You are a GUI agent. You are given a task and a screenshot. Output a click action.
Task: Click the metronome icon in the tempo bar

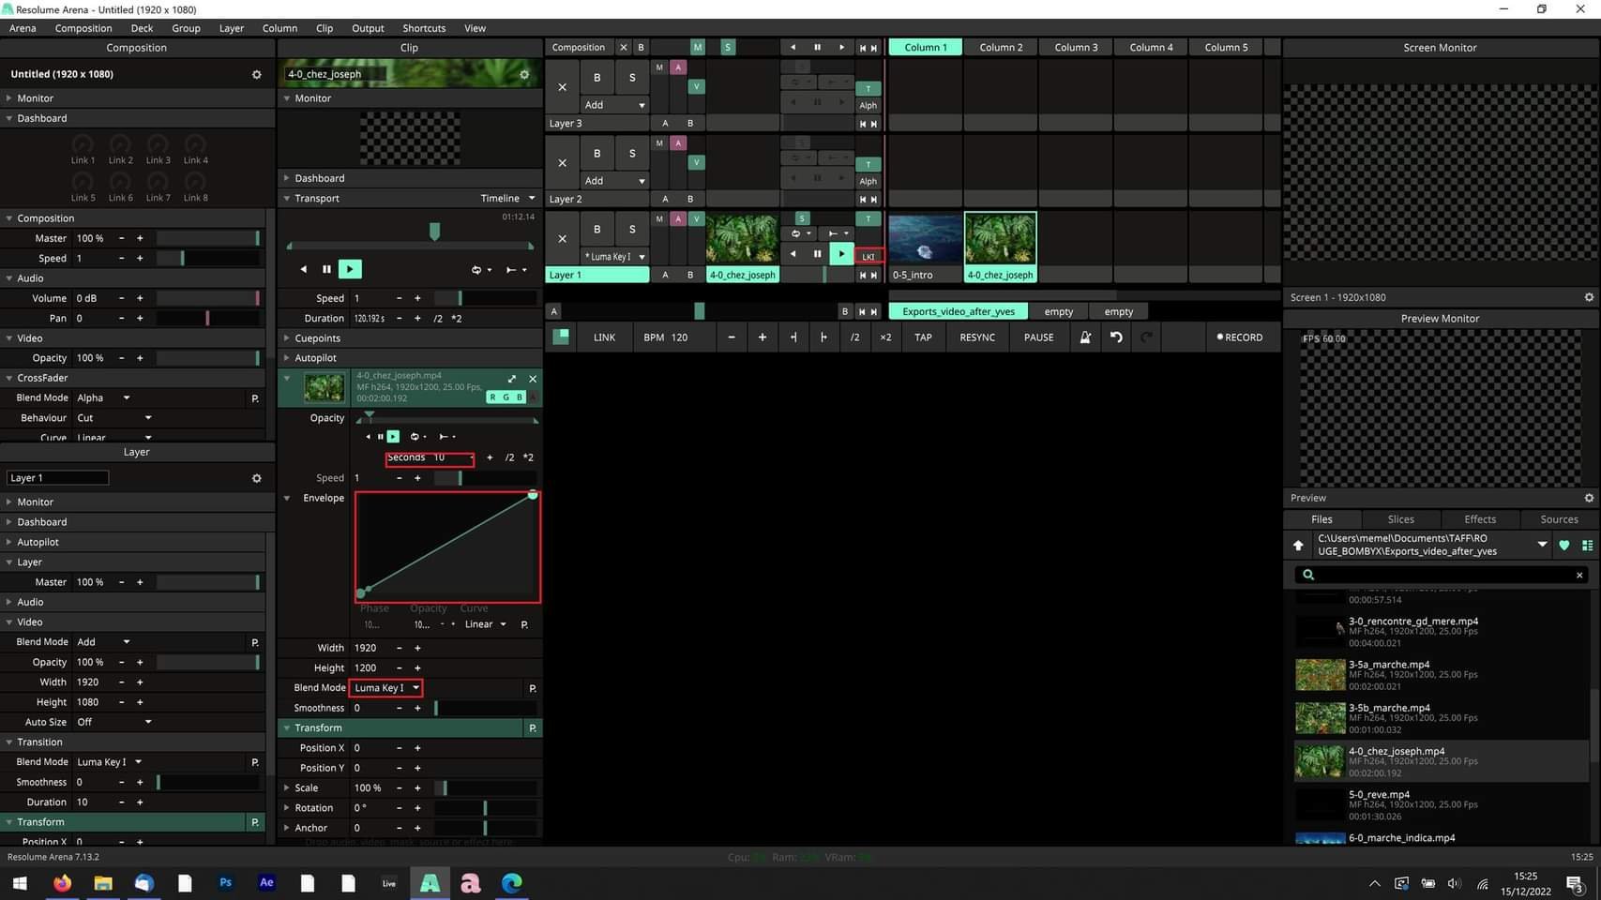[1085, 337]
